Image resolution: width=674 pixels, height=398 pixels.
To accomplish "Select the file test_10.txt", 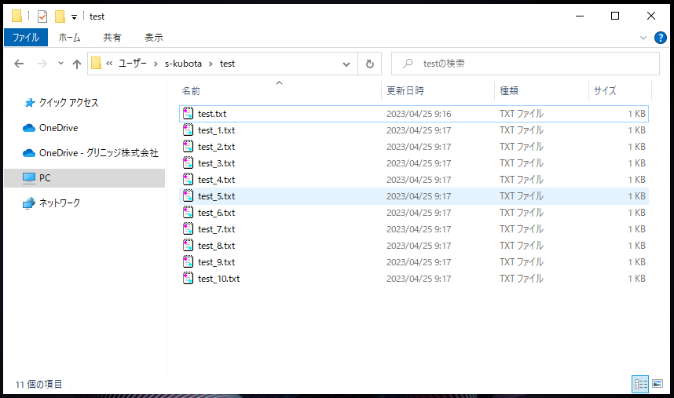I will [x=414, y=279].
